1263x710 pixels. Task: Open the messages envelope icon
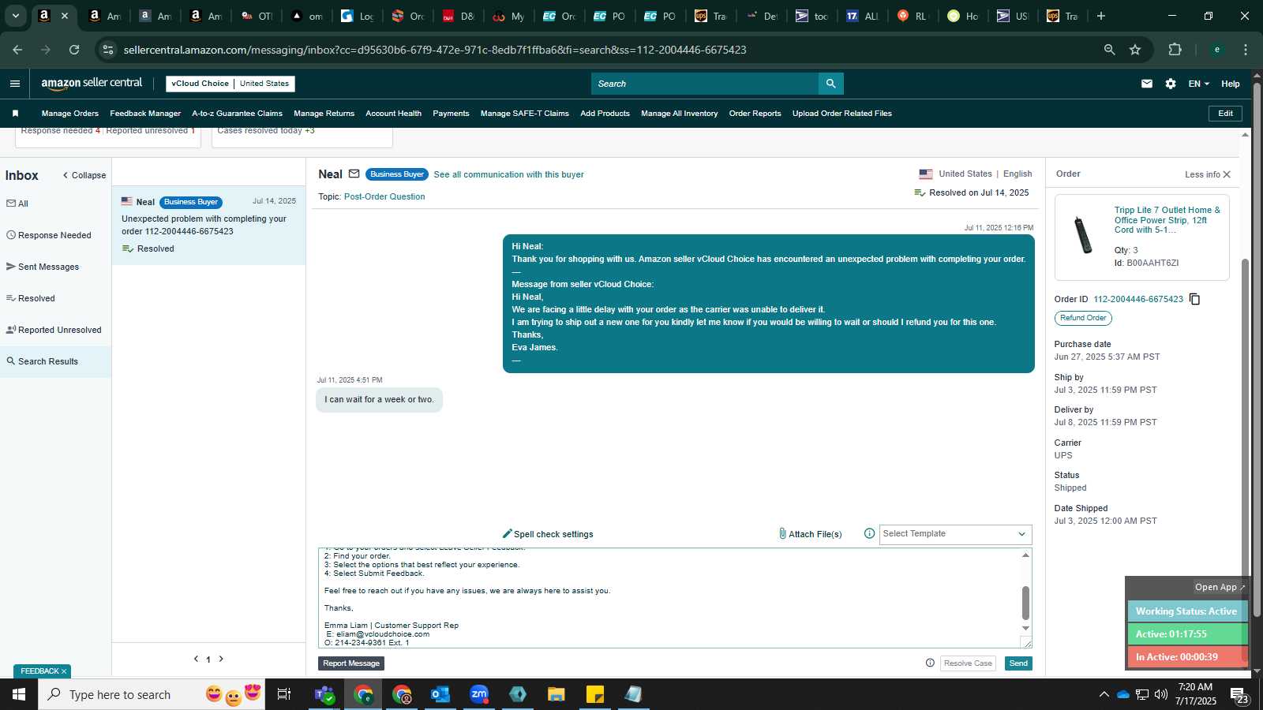tap(1146, 84)
